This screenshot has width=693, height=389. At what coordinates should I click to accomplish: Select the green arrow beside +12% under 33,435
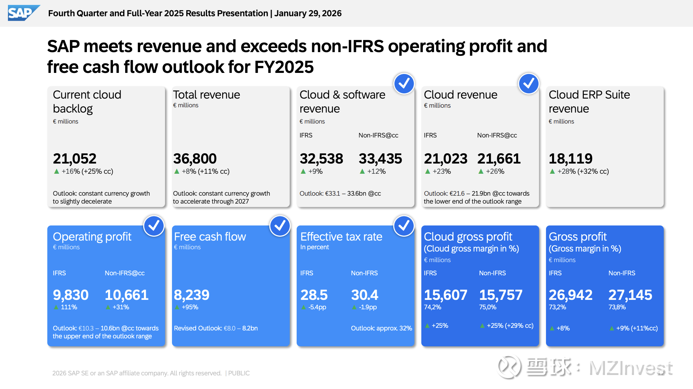click(362, 171)
